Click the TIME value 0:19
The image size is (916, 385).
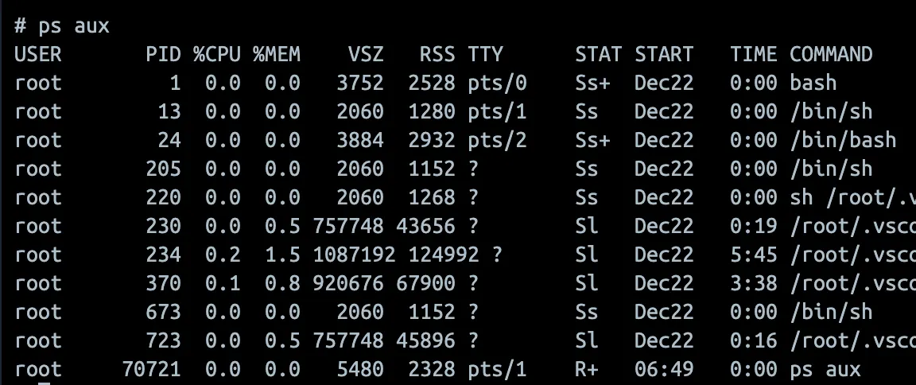click(754, 226)
